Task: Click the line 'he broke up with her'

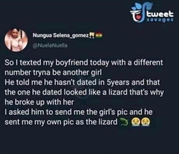Action: 39,102
